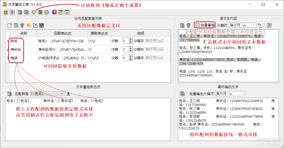284x148 pixels.
Task: Run regroup play icon in source panel
Action: (269, 25)
